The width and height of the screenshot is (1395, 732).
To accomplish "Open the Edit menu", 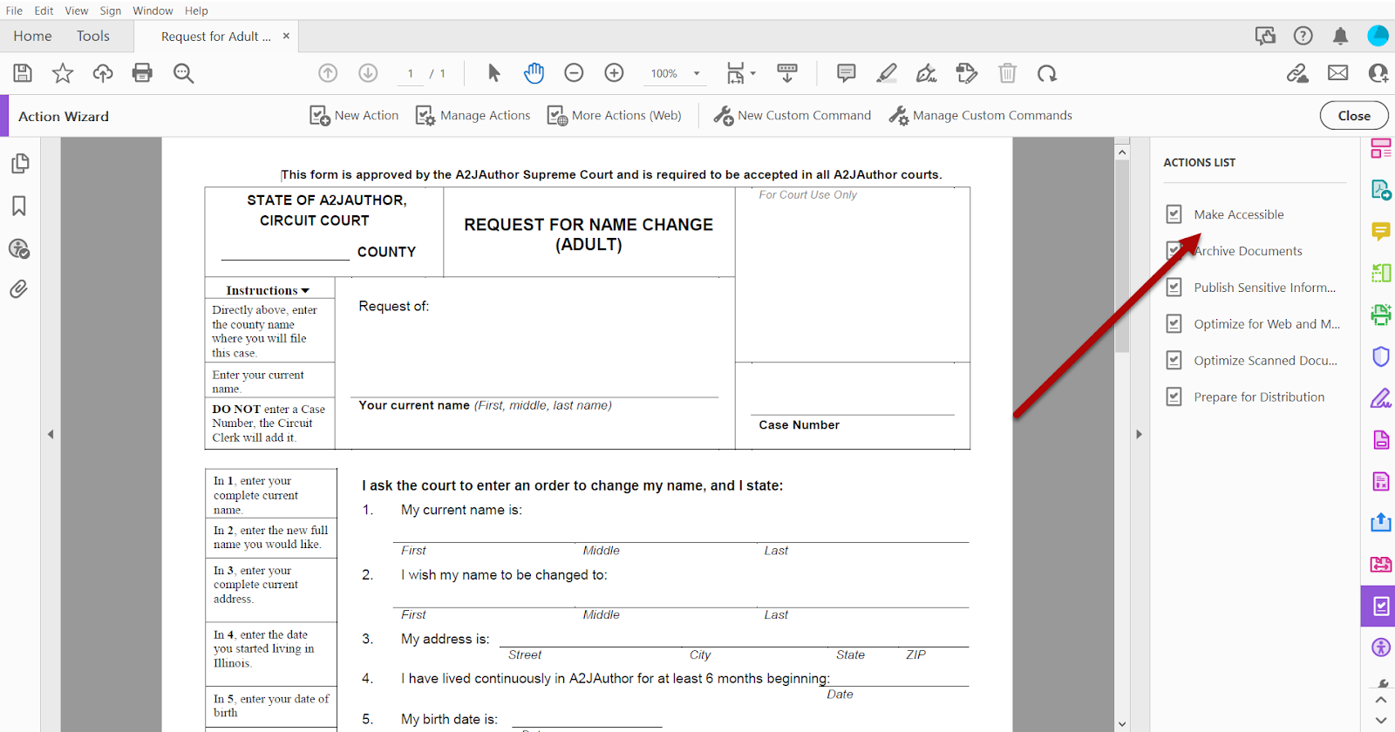I will pyautogui.click(x=44, y=10).
